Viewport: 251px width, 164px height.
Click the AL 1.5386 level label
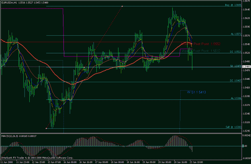tap(236, 98)
